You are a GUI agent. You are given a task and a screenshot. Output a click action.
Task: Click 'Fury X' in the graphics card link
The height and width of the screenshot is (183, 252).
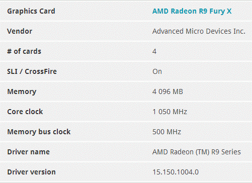tap(221, 11)
